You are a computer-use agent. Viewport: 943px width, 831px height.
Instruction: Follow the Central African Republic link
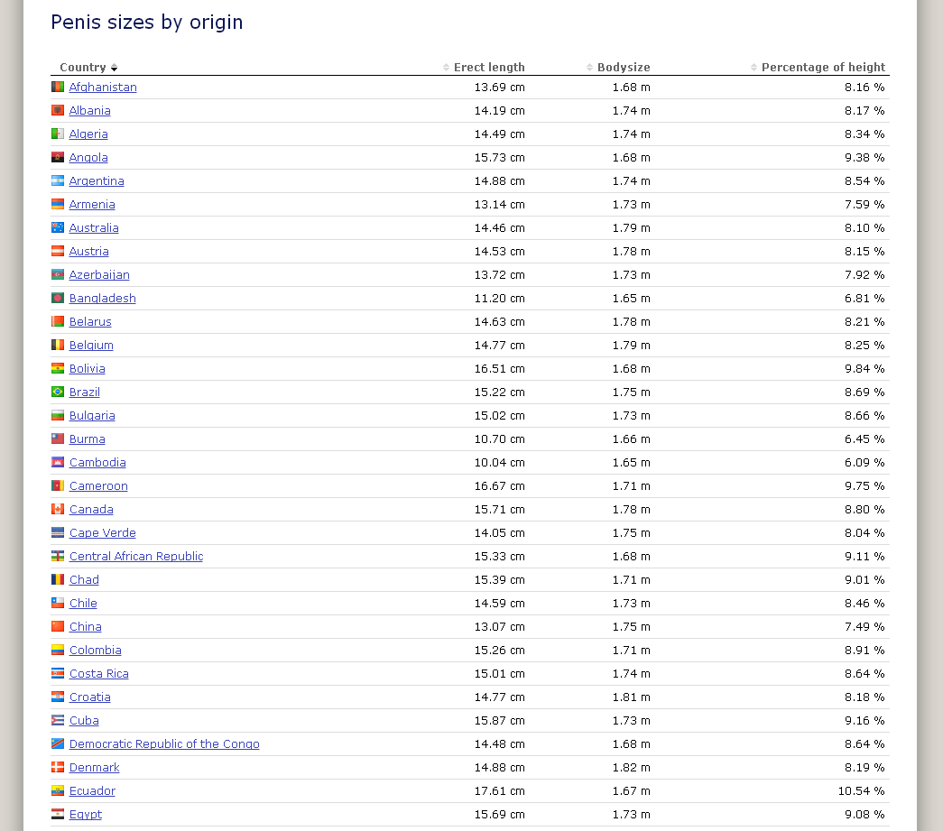point(136,557)
